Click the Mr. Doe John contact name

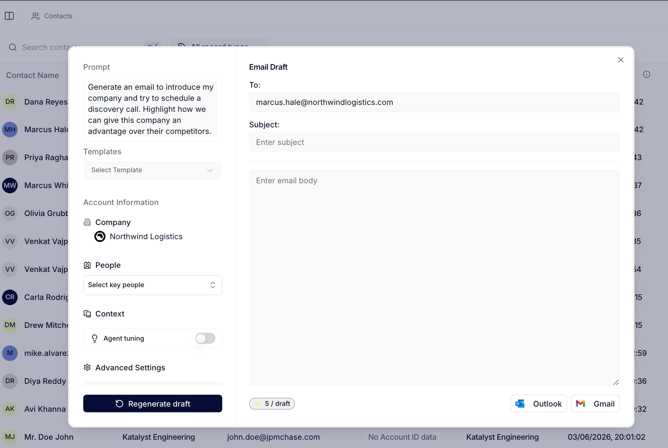click(x=49, y=437)
